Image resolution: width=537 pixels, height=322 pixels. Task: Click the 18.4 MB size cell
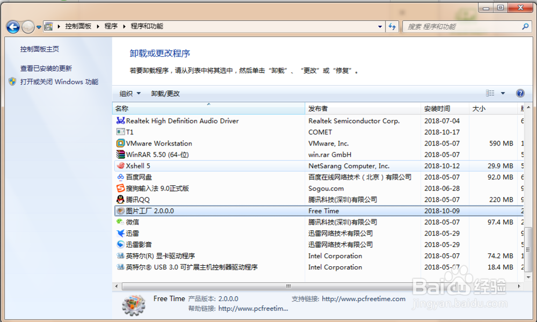point(500,267)
